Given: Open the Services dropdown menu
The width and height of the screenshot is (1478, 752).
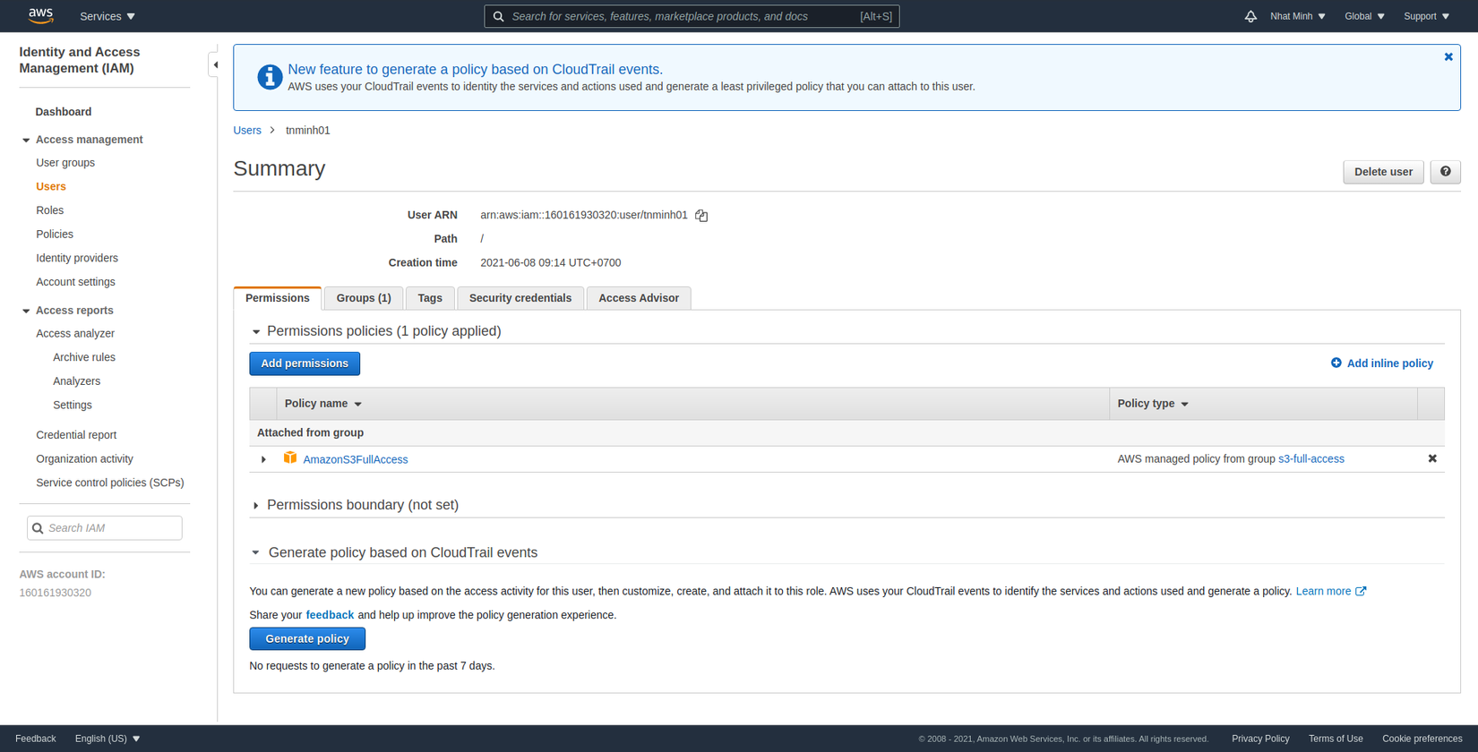Looking at the screenshot, I should point(107,16).
